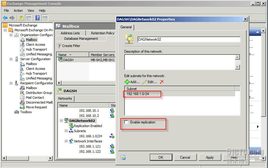268x168 pixels.
Task: Toggle the Show/Hide Action Pane icon
Action: click(45, 18)
